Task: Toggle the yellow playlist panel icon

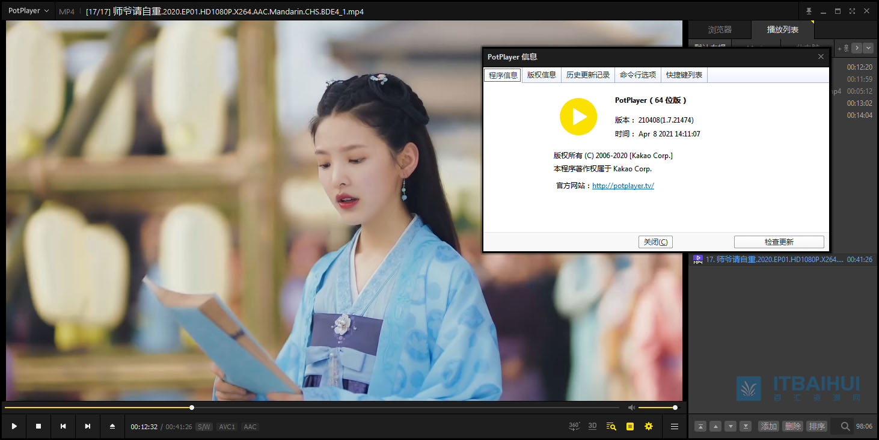Action: click(x=630, y=426)
